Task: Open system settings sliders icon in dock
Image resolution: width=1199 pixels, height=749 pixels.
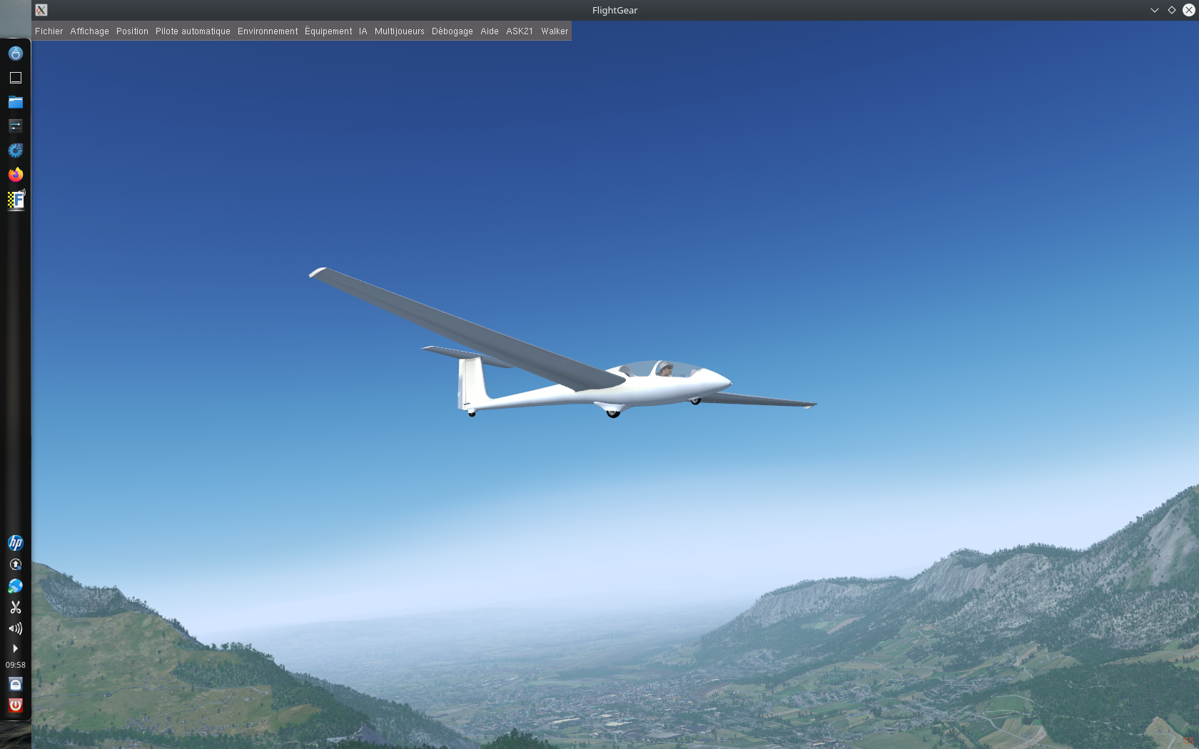Action: pyautogui.click(x=16, y=126)
